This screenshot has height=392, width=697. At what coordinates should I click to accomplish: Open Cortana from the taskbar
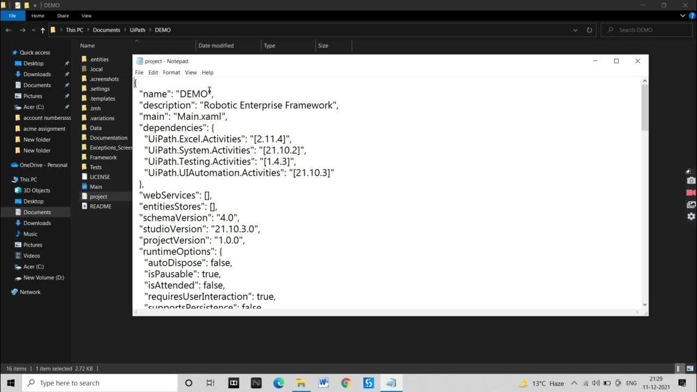pos(188,383)
